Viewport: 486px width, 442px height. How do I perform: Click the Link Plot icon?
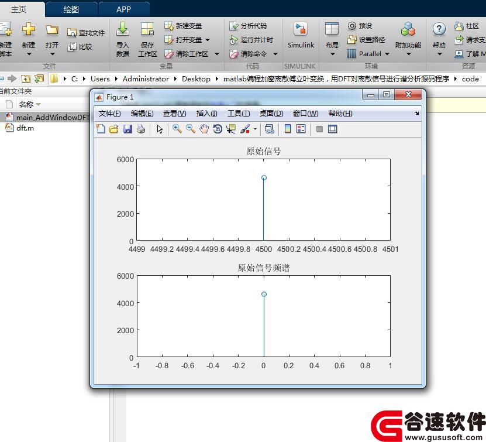(270, 129)
